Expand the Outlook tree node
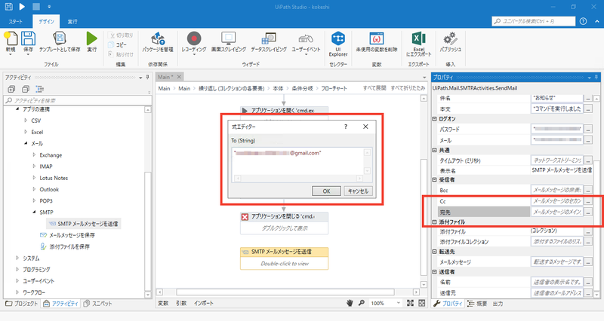 point(34,189)
